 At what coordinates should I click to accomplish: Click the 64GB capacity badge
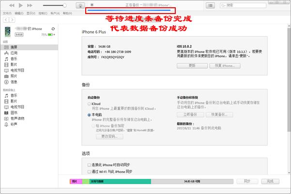(19, 35)
